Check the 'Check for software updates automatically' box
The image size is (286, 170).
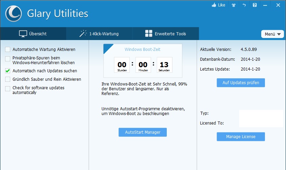[8, 89]
